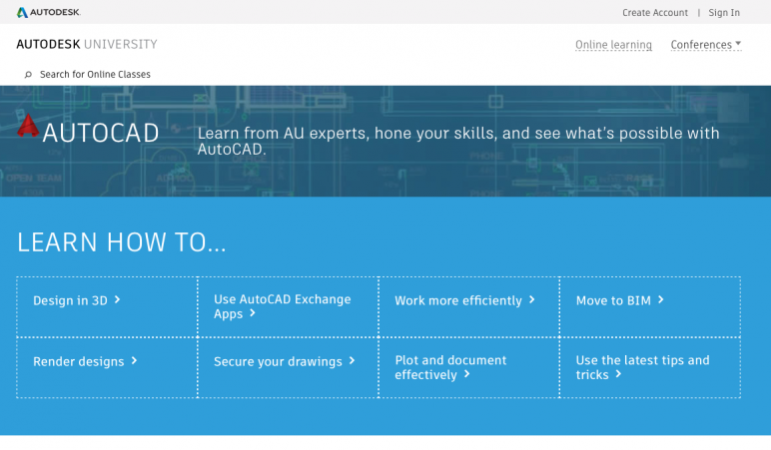Open Move to BIM topic
The width and height of the screenshot is (771, 450).
point(619,300)
